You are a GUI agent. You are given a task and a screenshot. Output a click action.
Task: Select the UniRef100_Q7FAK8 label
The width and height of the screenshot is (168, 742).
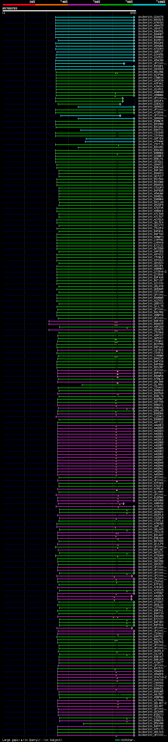[151, 483]
